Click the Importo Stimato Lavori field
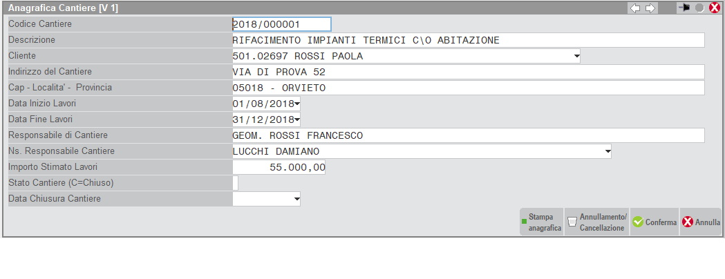 point(279,167)
